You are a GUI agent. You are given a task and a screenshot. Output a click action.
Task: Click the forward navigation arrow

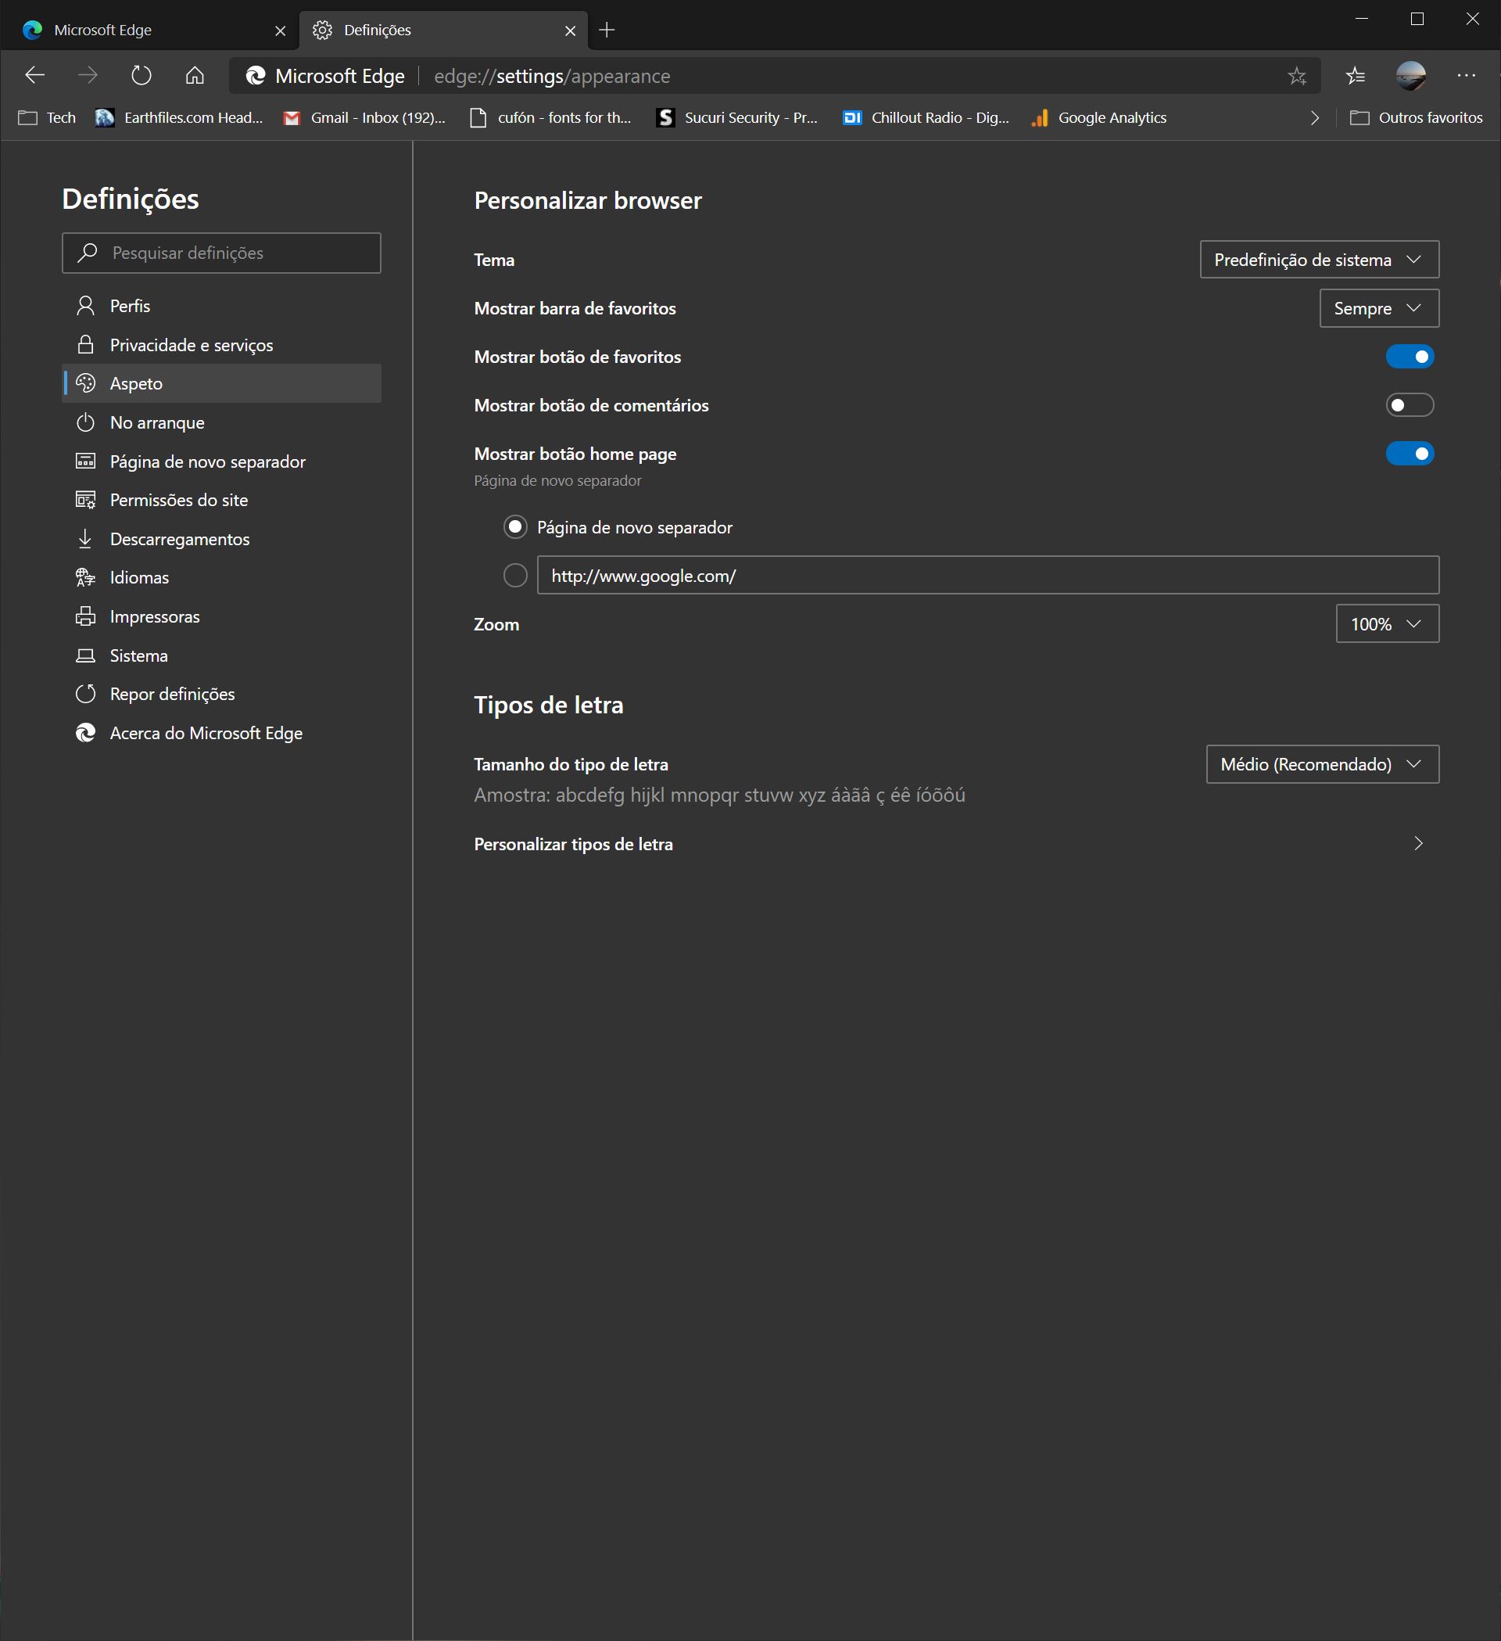[x=88, y=76]
